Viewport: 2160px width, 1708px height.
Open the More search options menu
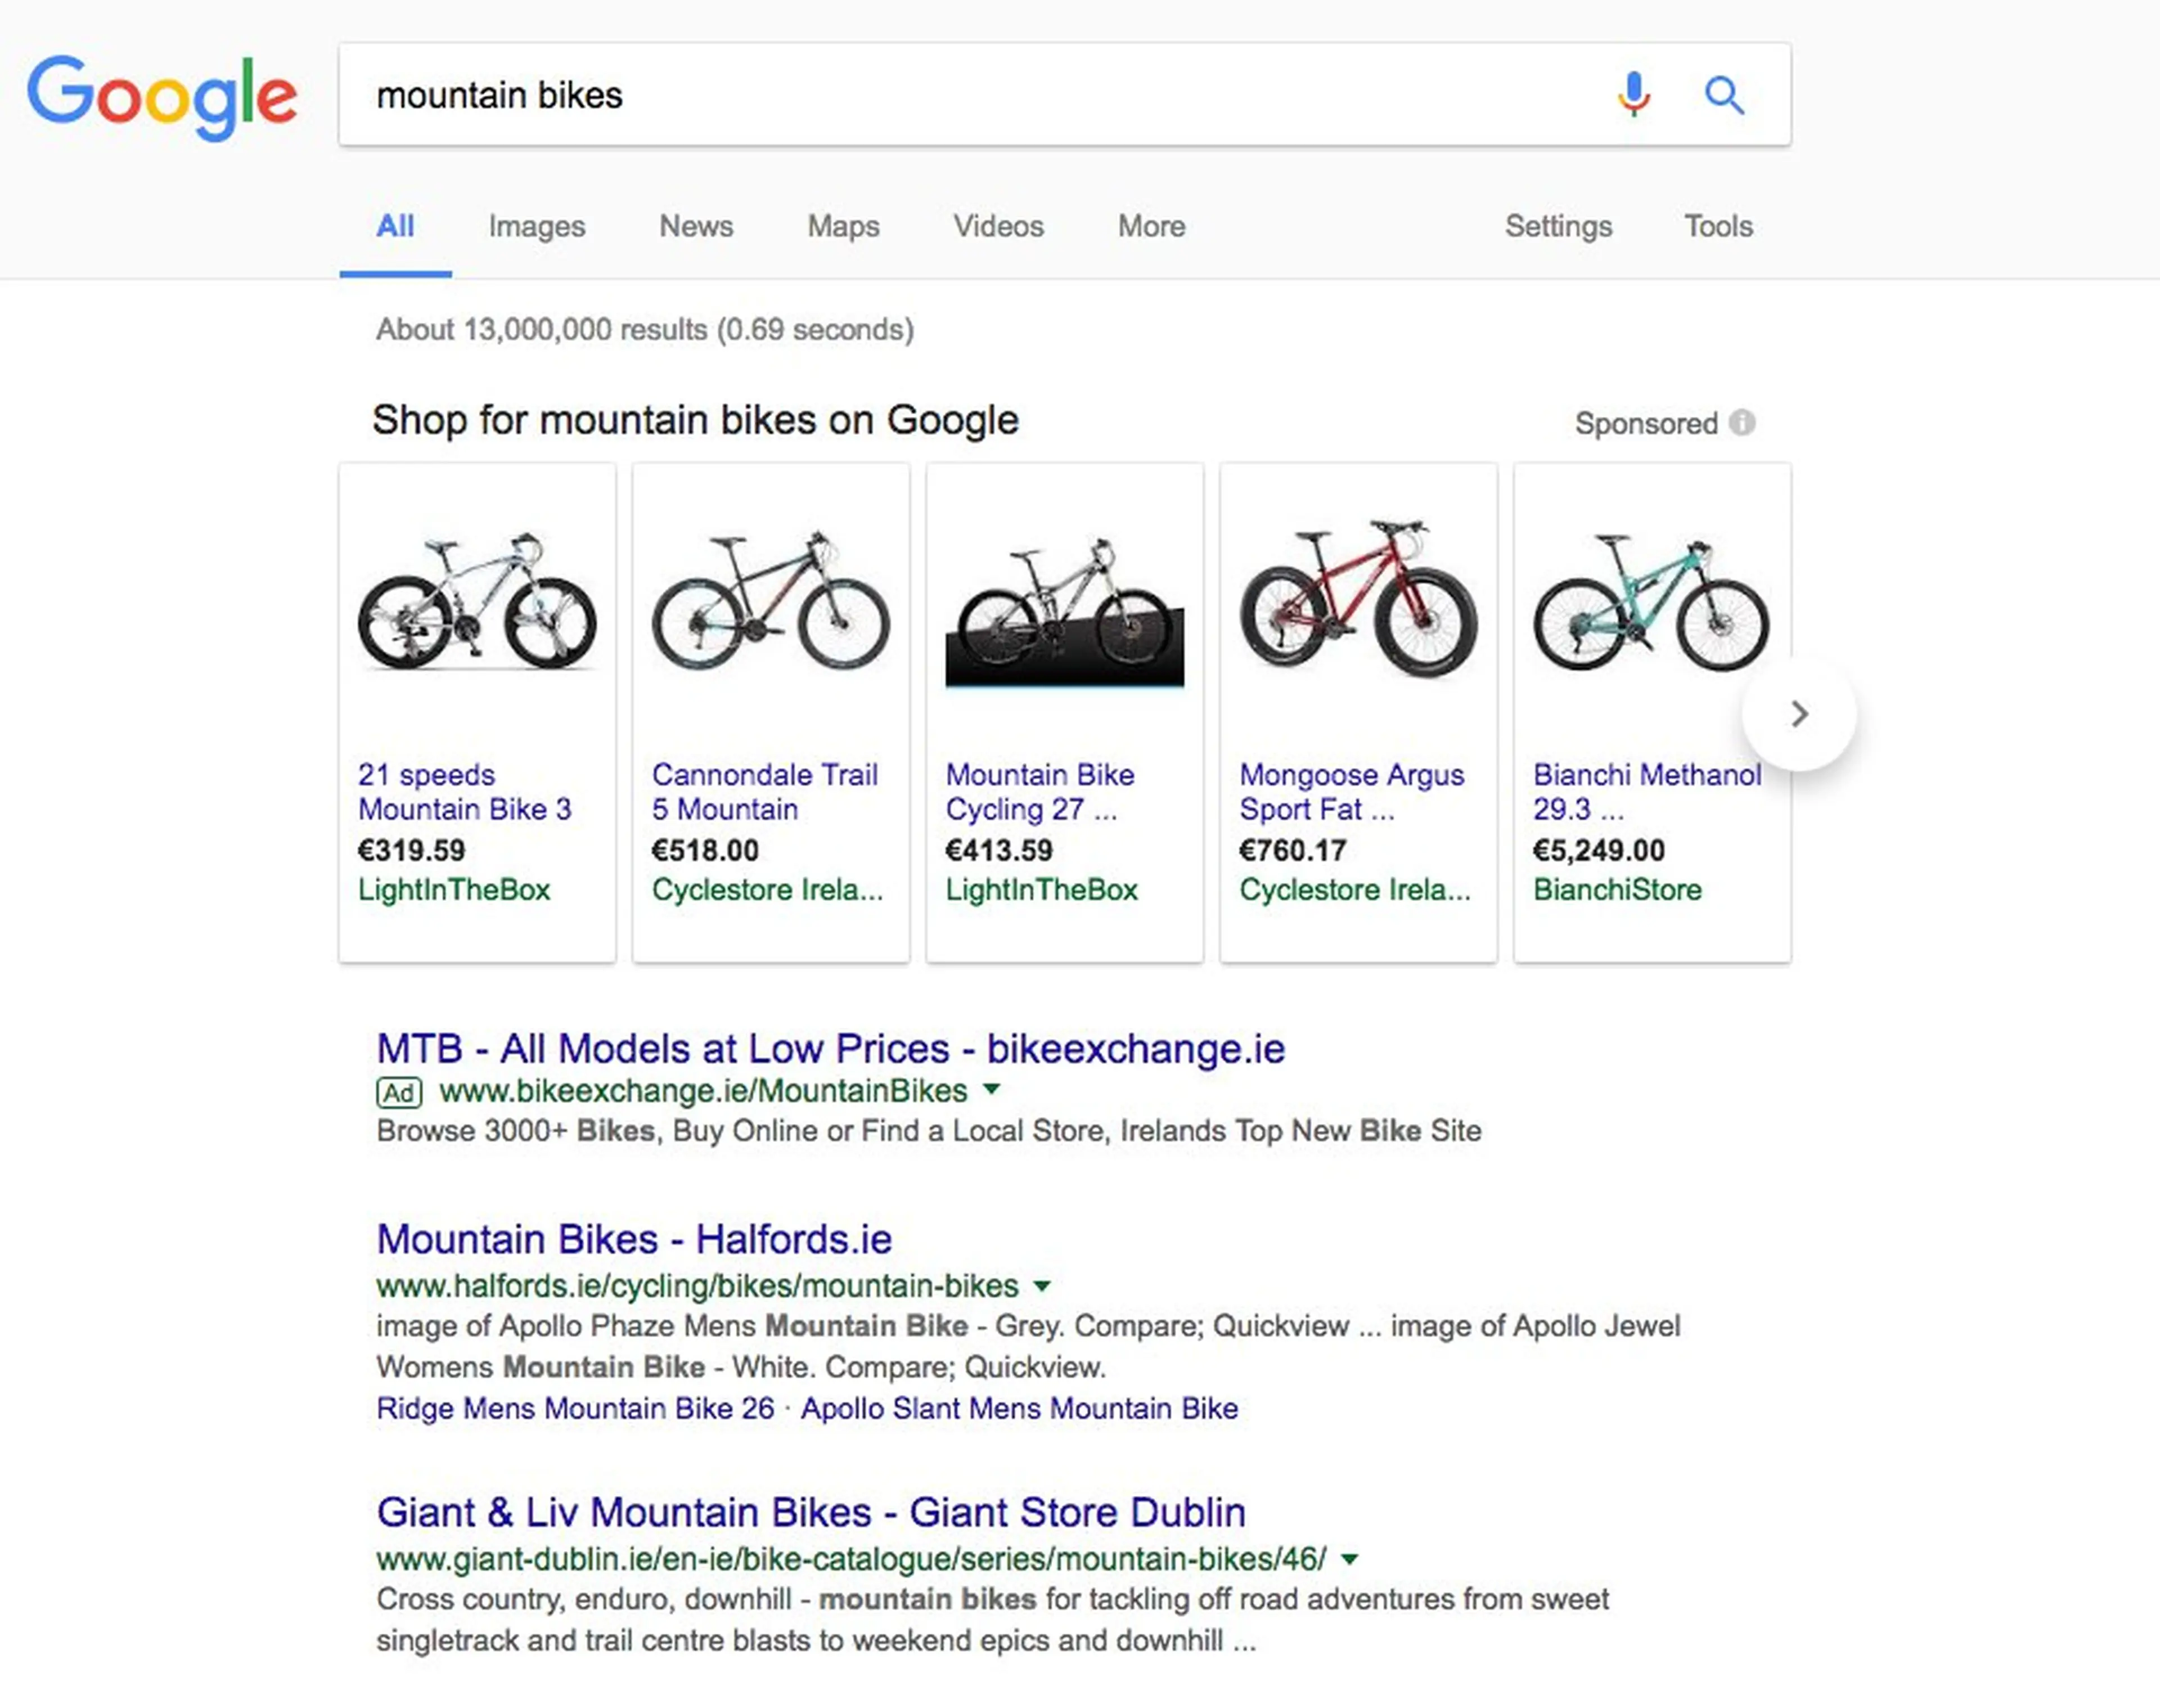[x=1151, y=226]
